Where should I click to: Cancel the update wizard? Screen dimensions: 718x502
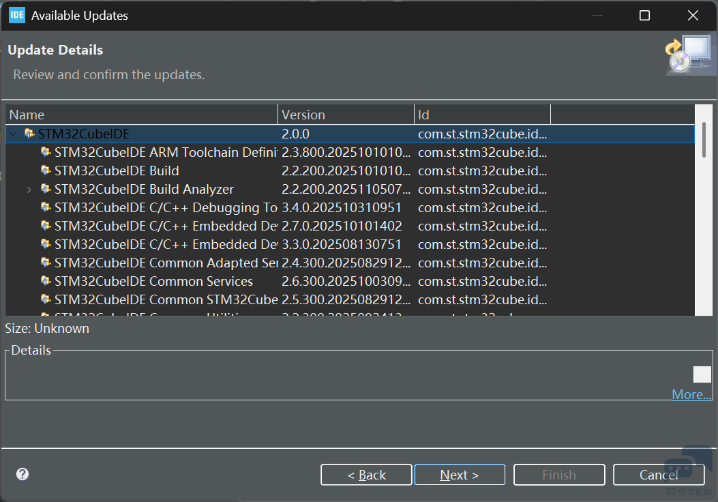click(658, 475)
